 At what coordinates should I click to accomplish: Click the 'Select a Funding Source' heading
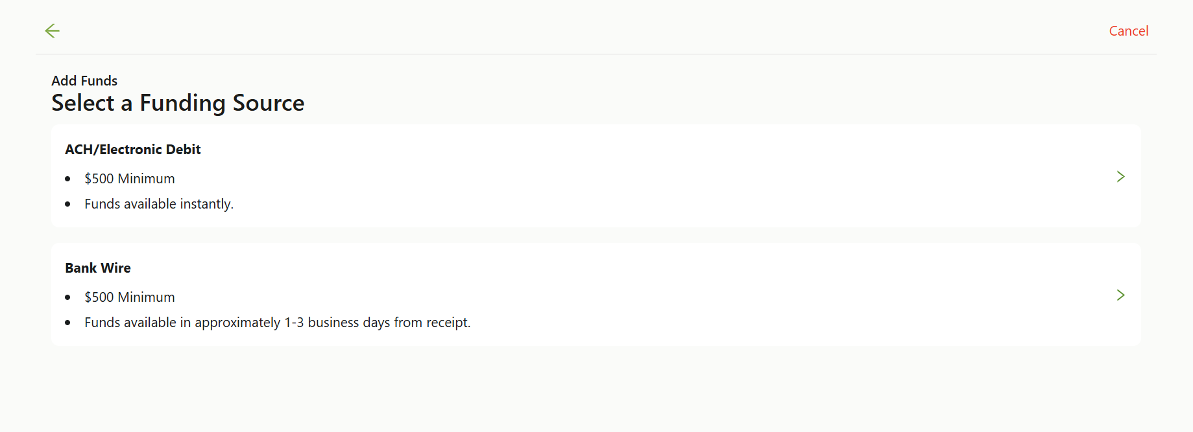178,103
